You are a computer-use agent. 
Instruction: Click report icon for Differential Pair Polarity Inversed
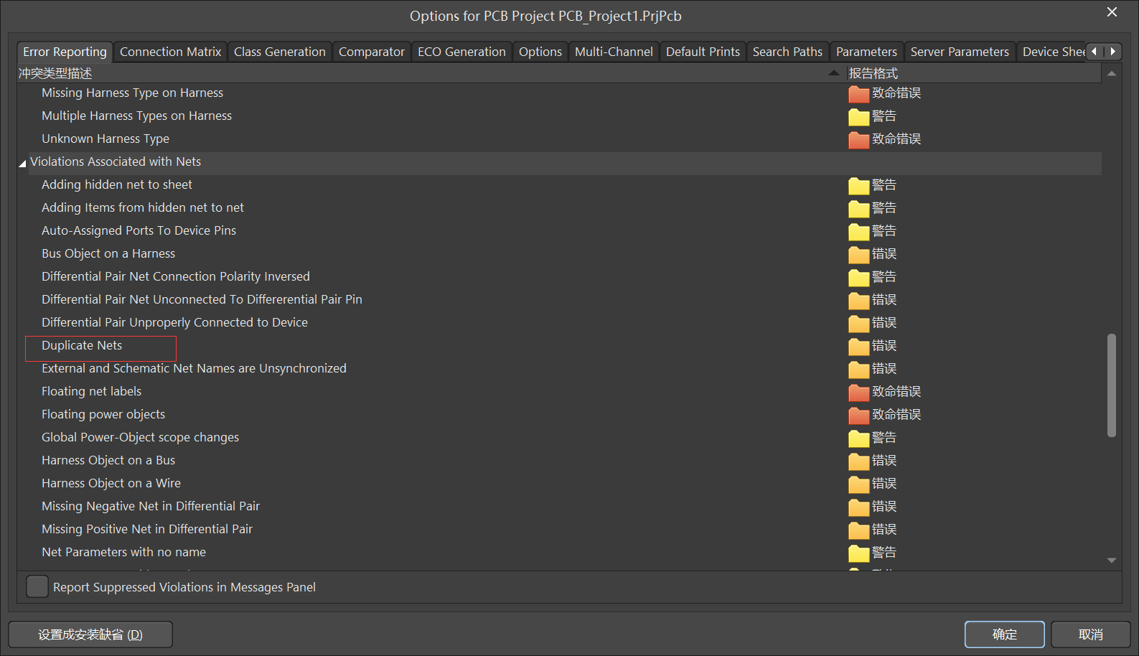(858, 277)
